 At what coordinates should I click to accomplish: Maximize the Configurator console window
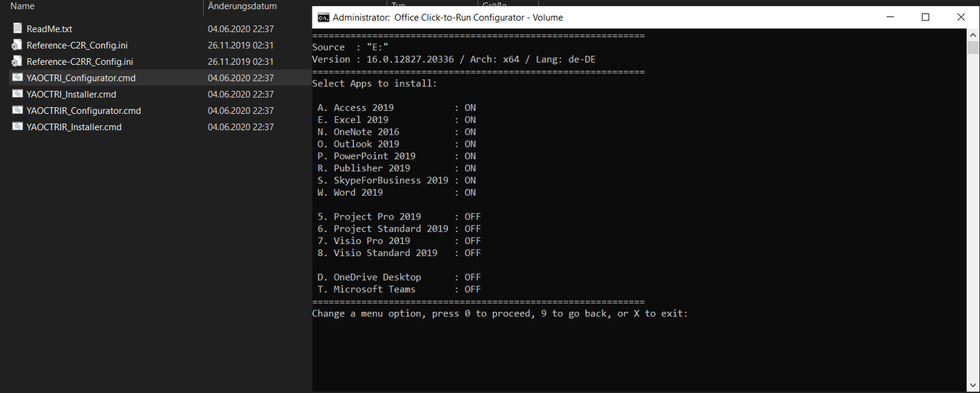click(x=925, y=17)
